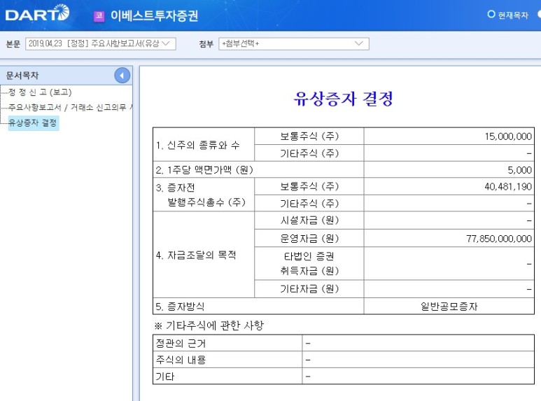Click the 기타 row label in lower table
This screenshot has width=541, height=401.
point(165,377)
